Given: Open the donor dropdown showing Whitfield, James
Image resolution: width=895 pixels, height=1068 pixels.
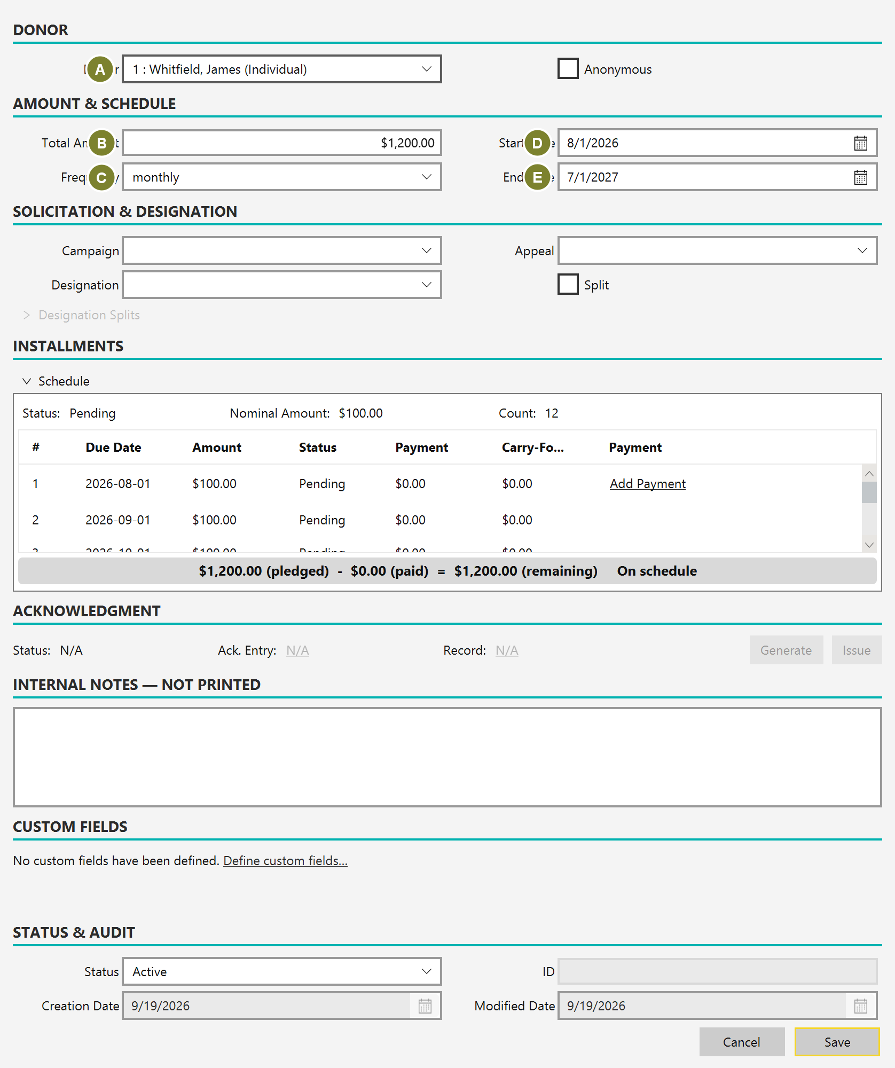Looking at the screenshot, I should tap(282, 69).
